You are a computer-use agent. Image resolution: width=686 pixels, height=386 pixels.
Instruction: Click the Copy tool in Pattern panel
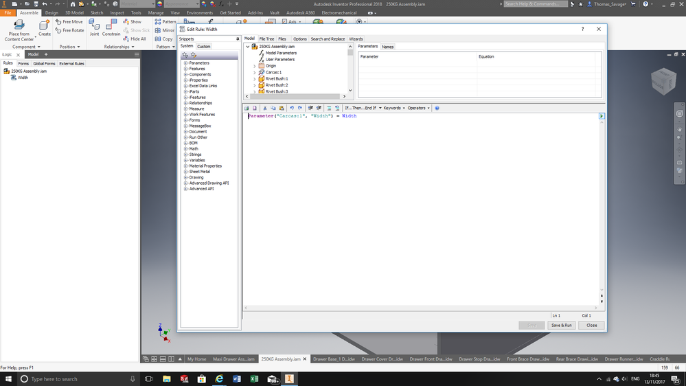tap(163, 38)
